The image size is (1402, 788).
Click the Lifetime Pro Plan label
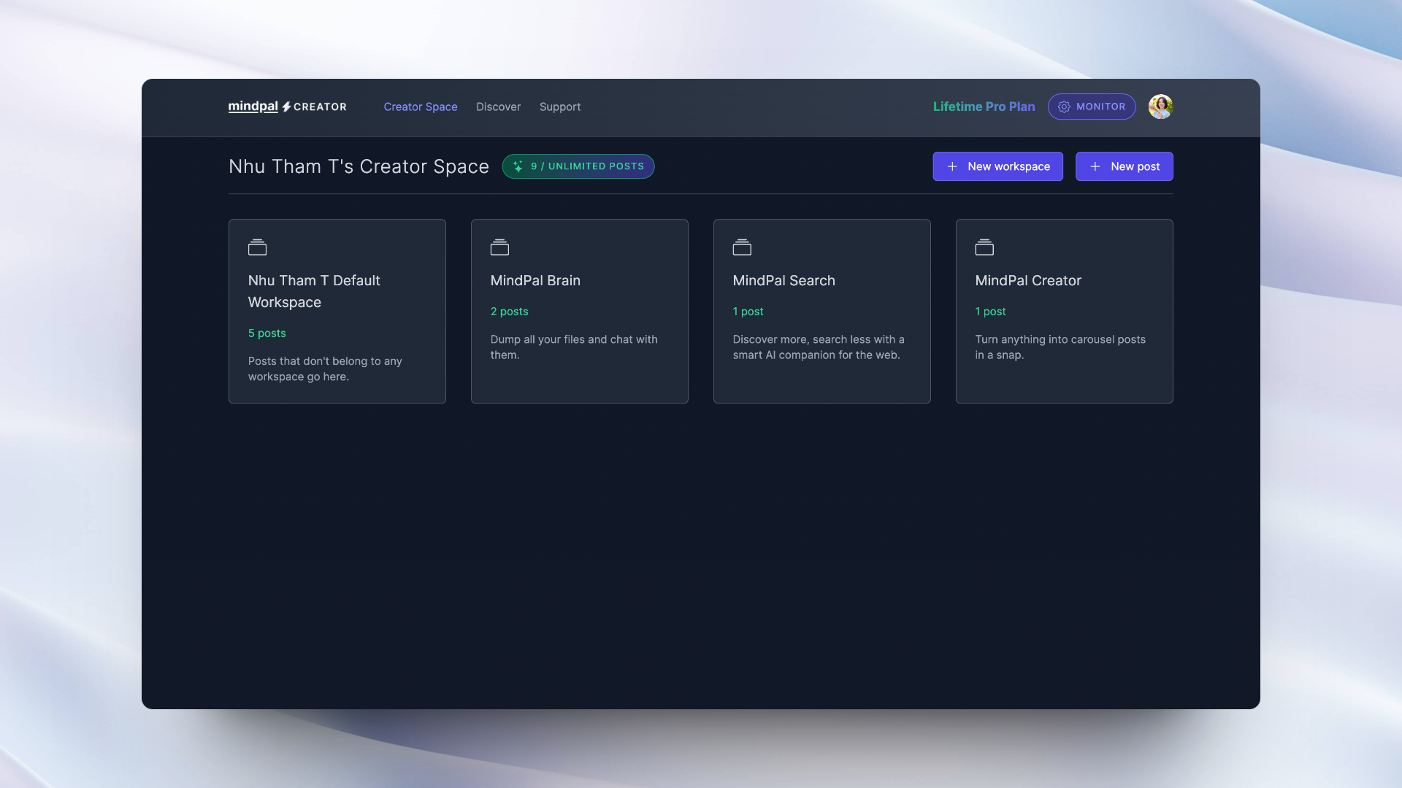984,107
